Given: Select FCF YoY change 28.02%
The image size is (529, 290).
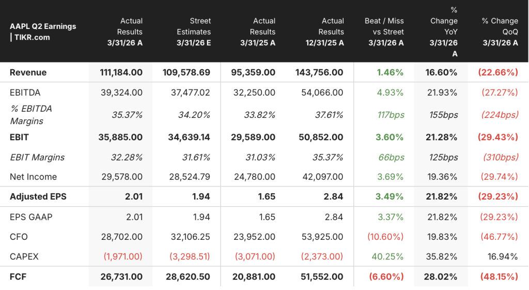Looking at the screenshot, I should pyautogui.click(x=441, y=277).
